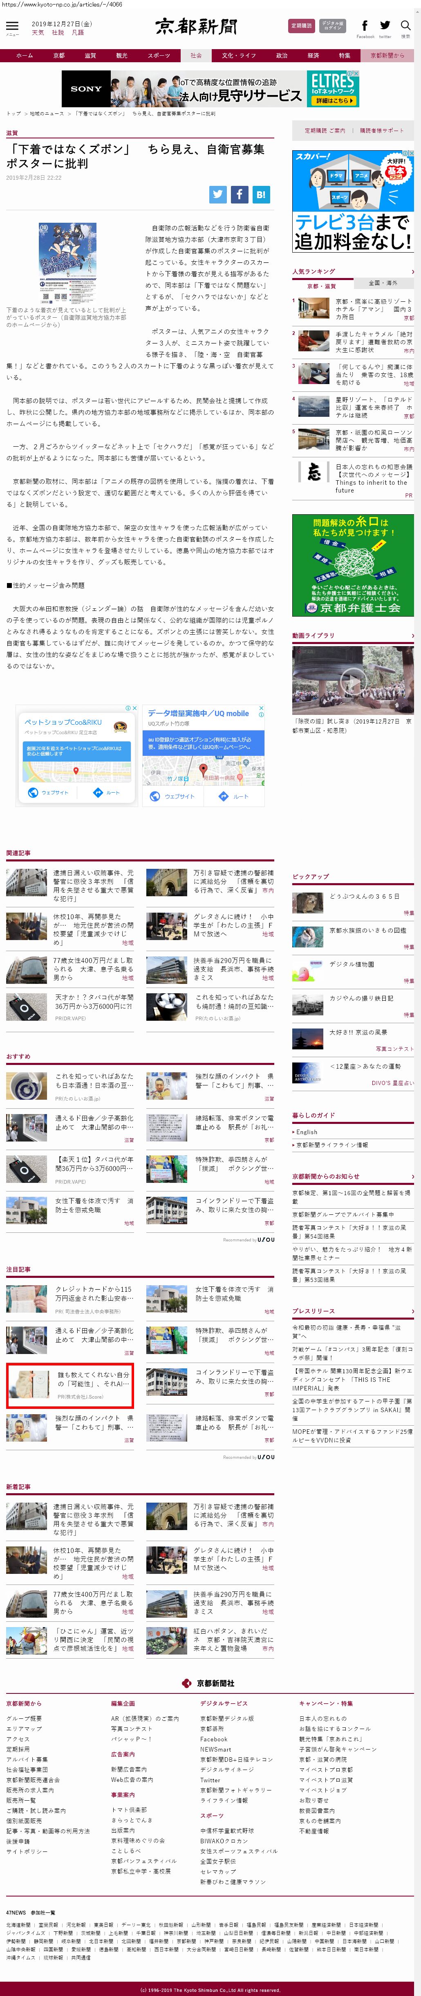421x1996 pixels.
Task: Select 文化・ライフ in navigation bar
Action: pos(238,56)
